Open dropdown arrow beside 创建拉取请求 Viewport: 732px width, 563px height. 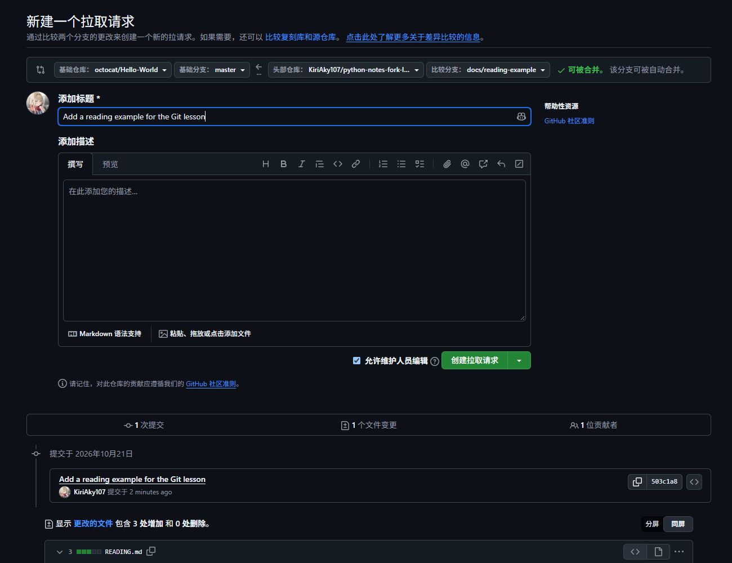pyautogui.click(x=519, y=360)
